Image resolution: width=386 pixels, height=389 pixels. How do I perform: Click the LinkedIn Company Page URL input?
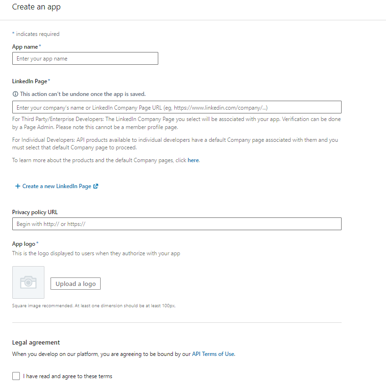pyautogui.click(x=176, y=107)
